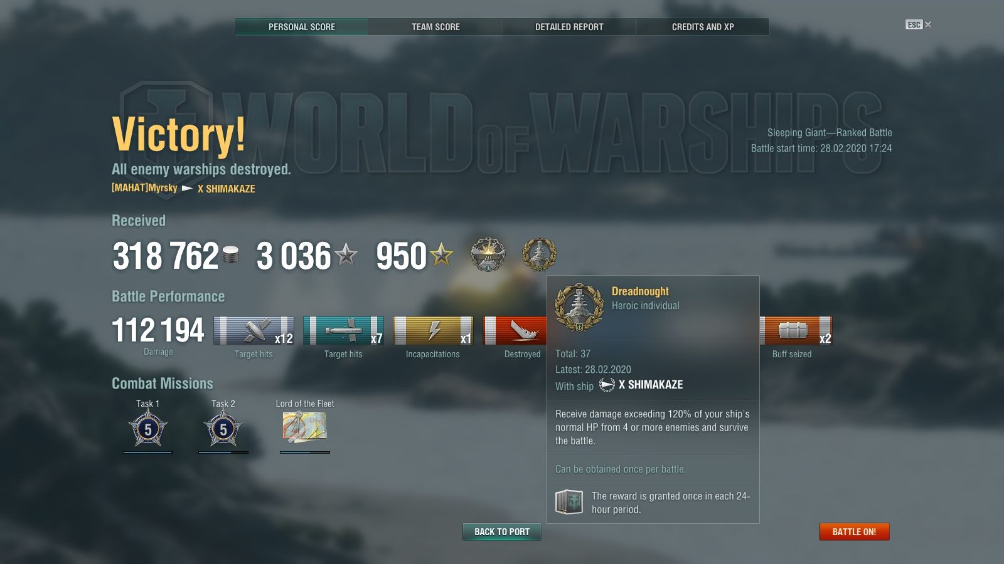
Task: Open the Task 1 combat mission star
Action: point(148,429)
